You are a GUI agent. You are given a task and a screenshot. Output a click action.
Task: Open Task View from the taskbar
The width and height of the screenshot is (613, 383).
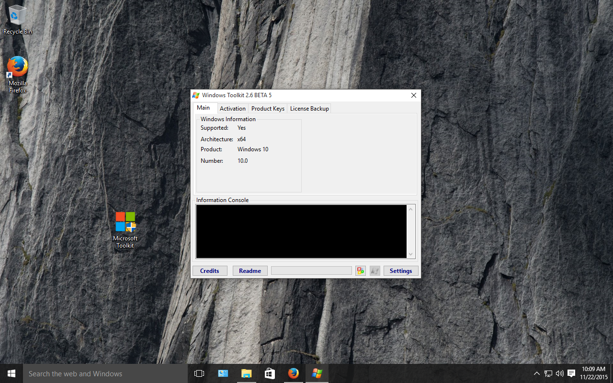(199, 373)
